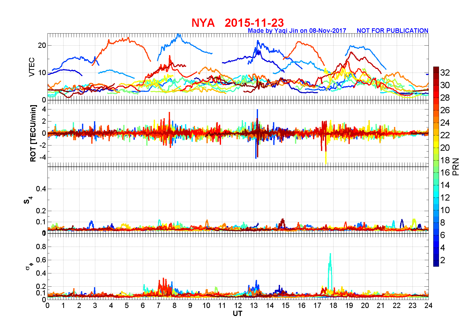Click colorbar tick label 30
476x333 pixels.
(x=445, y=85)
